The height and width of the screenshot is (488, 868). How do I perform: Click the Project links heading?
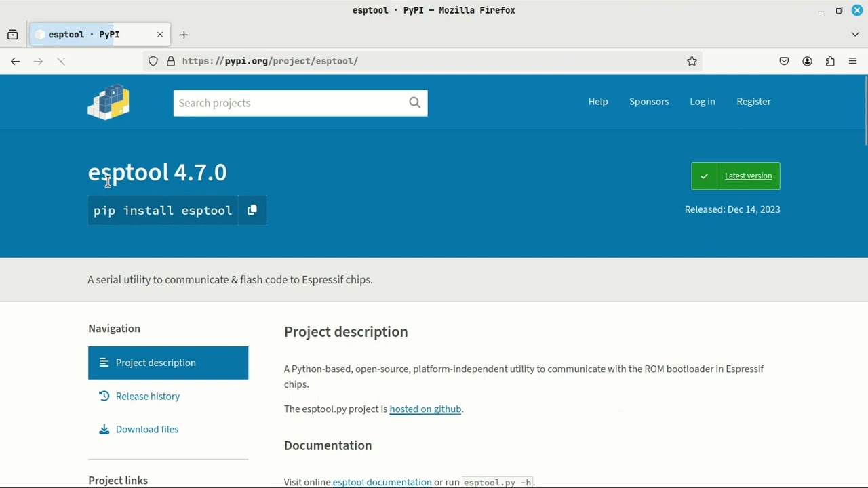click(118, 481)
